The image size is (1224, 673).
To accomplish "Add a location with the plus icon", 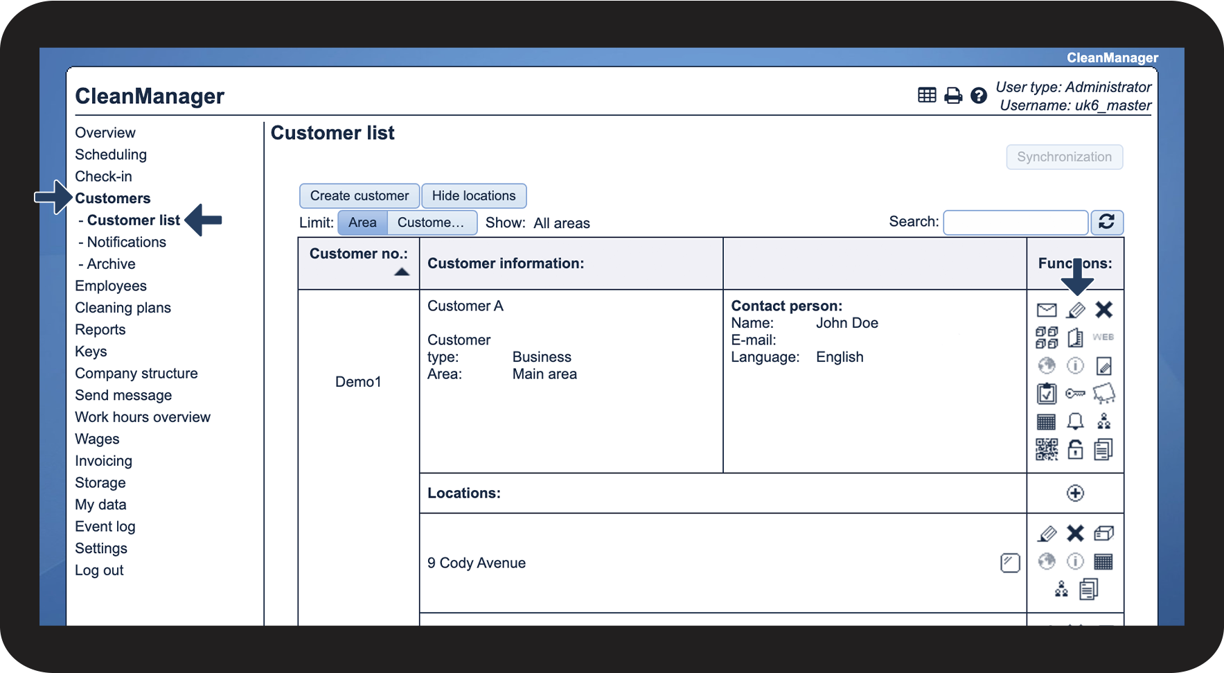I will tap(1075, 493).
